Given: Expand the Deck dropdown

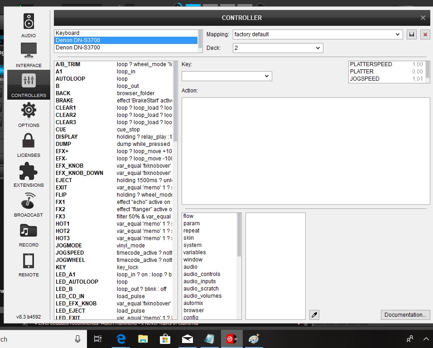Looking at the screenshot, I should tap(318, 48).
